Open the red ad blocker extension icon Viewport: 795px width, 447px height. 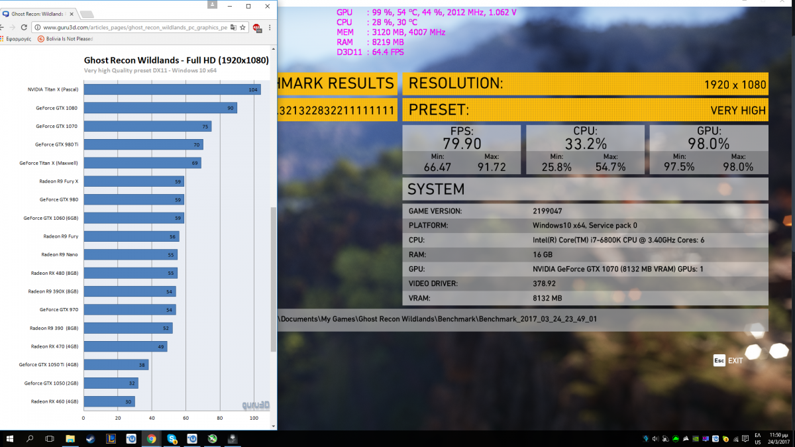coord(258,28)
